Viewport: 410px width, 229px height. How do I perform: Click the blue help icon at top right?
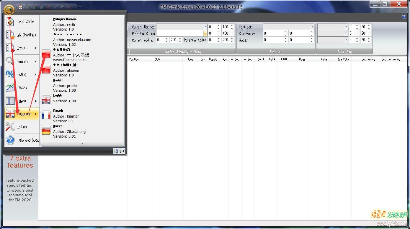(404, 17)
